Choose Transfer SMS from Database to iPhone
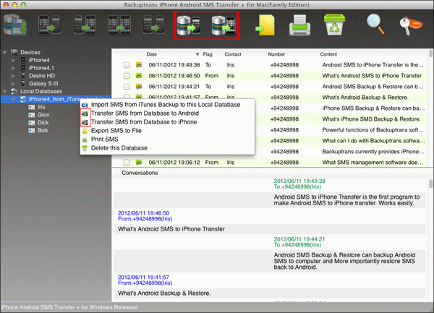The image size is (434, 313). pyautogui.click(x=144, y=122)
